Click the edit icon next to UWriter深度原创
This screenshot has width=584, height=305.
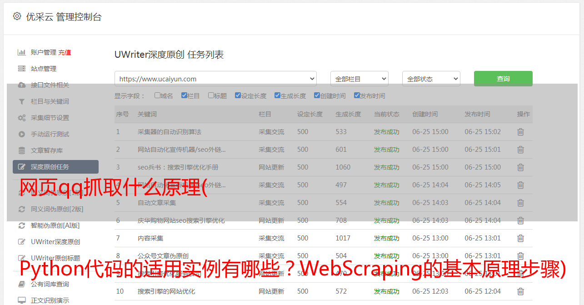click(21, 242)
